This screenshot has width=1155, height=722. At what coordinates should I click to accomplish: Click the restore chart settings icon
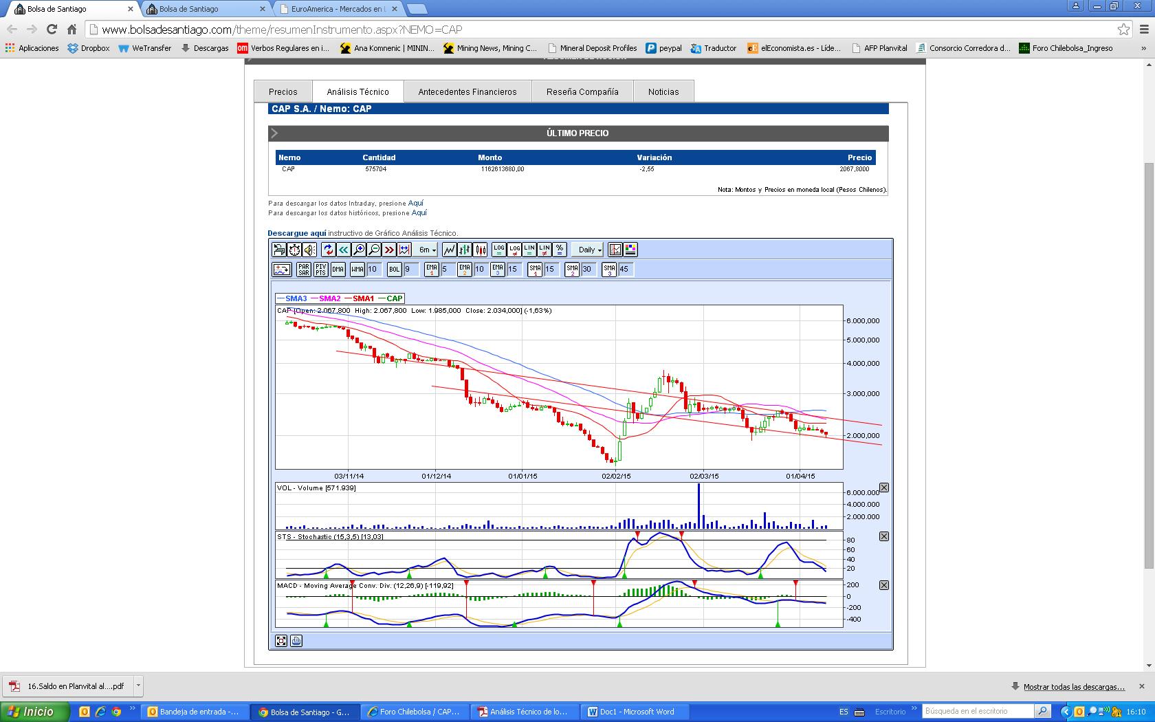(x=279, y=250)
